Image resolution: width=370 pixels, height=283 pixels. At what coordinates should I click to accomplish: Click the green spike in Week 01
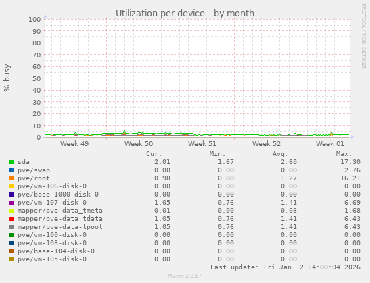coord(331,133)
